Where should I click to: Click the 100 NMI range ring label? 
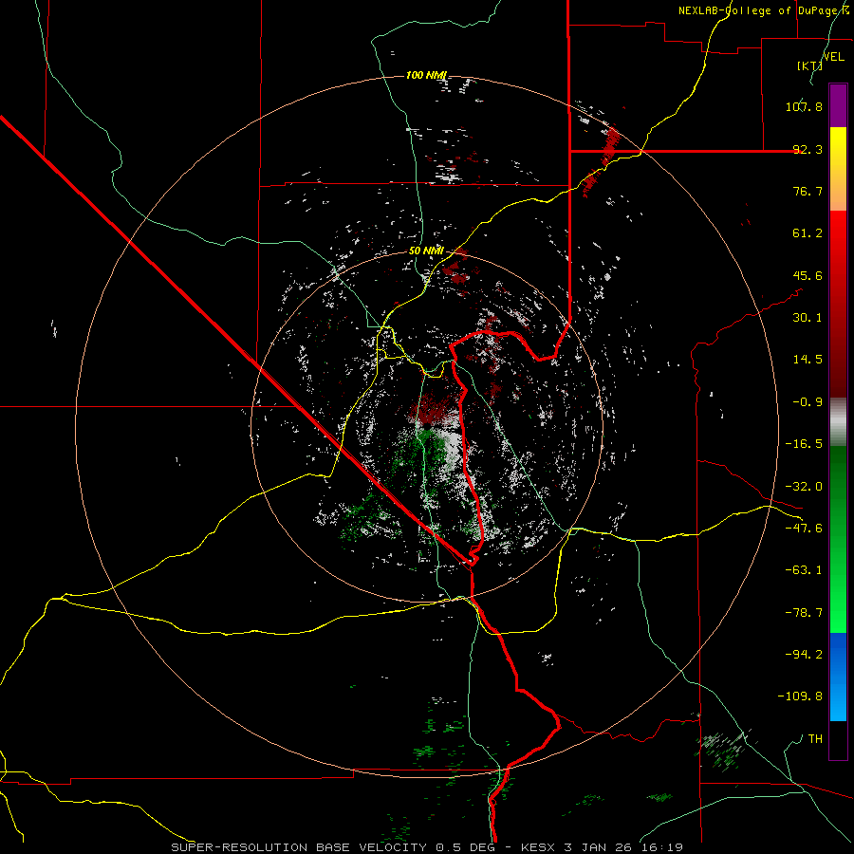click(426, 75)
